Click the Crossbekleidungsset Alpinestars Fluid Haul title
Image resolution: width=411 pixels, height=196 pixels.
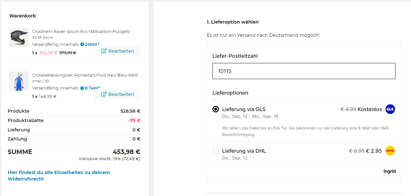[85, 75]
